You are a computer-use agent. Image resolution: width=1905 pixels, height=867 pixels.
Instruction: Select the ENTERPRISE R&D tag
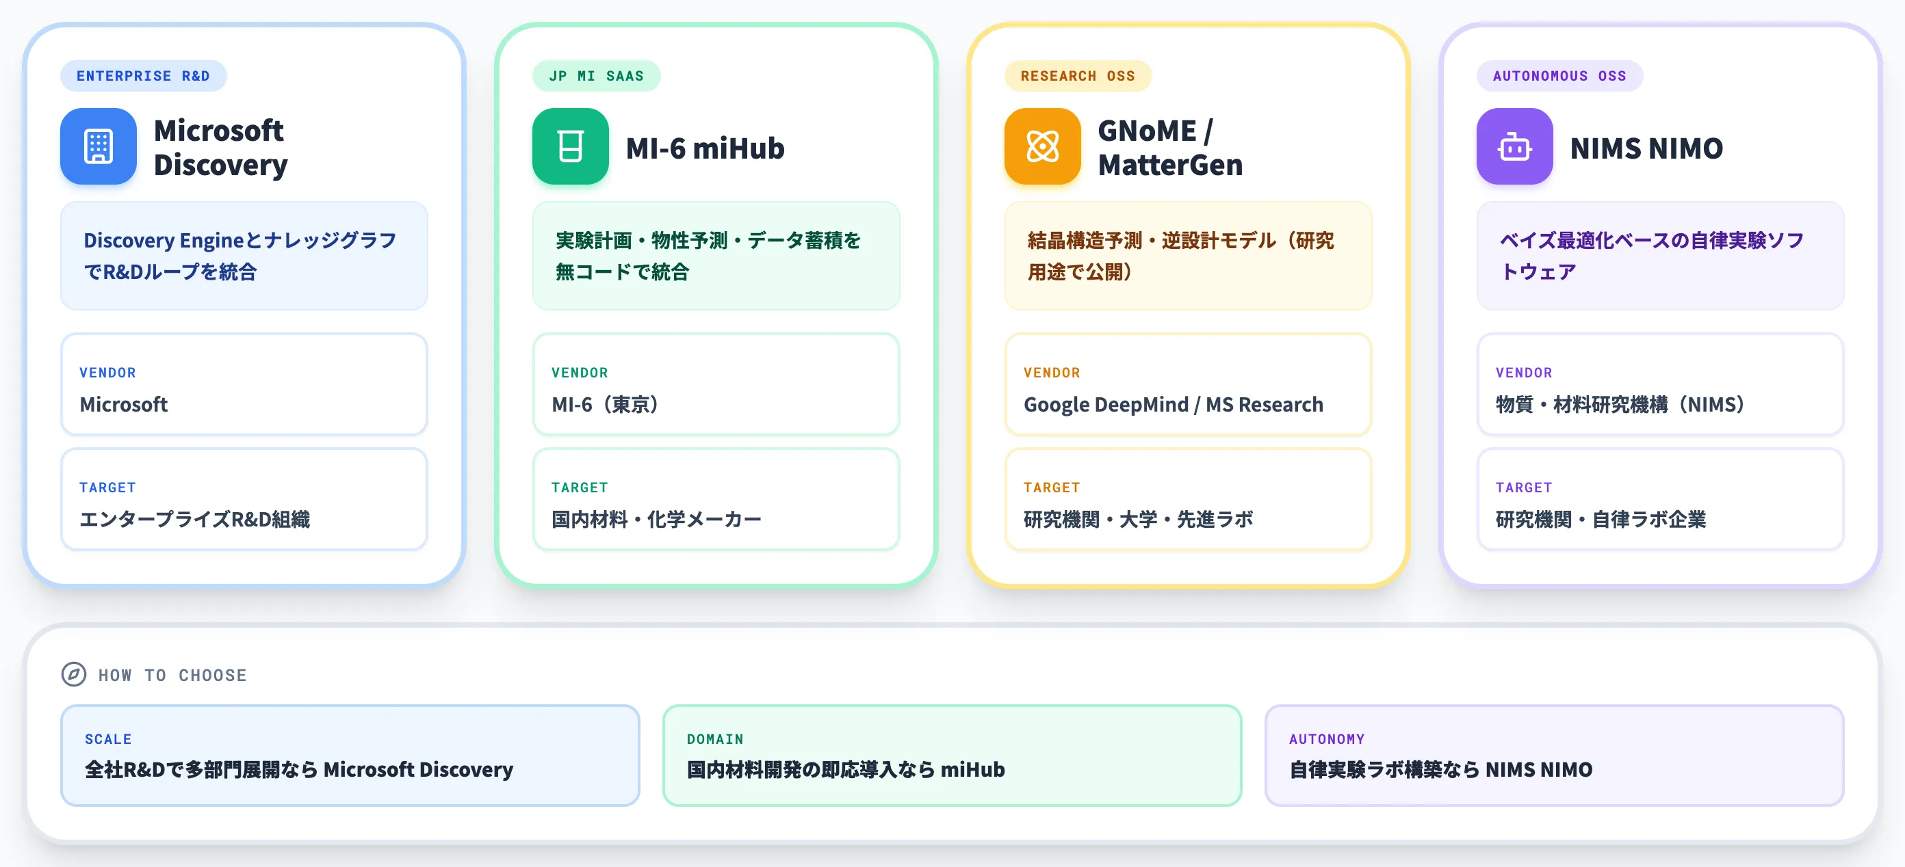coord(144,76)
